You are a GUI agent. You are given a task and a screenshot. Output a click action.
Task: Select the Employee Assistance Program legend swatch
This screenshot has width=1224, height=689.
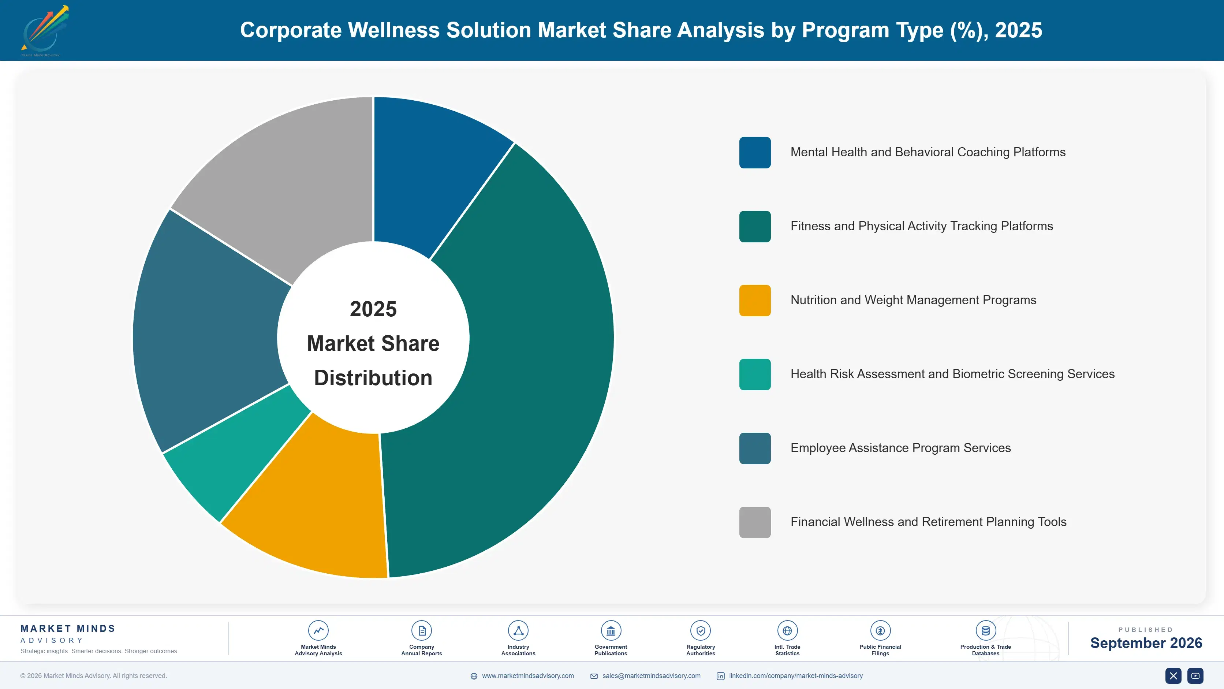(754, 448)
